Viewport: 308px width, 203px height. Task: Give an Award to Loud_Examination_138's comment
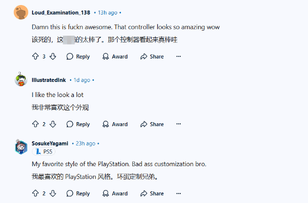click(x=115, y=56)
